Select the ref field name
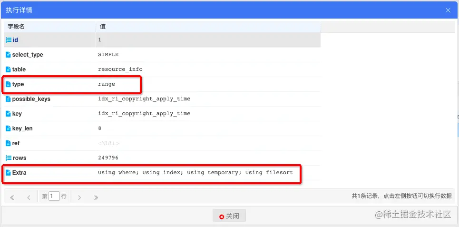The height and width of the screenshot is (227, 459). (x=16, y=143)
